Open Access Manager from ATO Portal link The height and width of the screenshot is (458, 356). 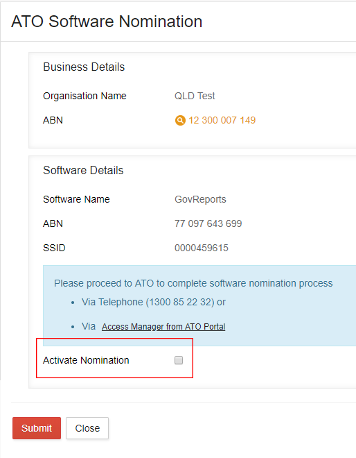(163, 327)
